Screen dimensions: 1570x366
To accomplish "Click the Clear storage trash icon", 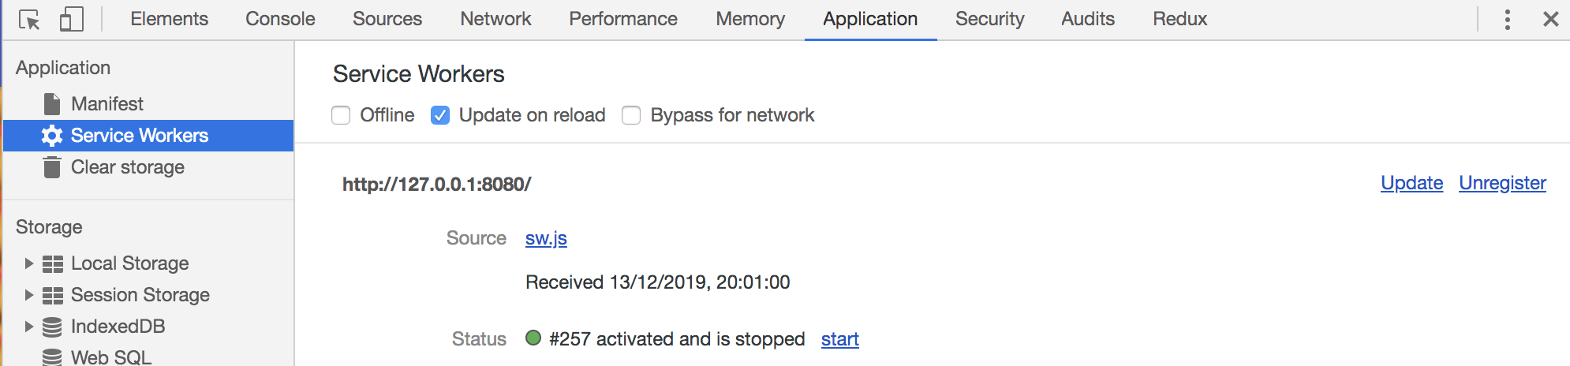I will pos(52,167).
